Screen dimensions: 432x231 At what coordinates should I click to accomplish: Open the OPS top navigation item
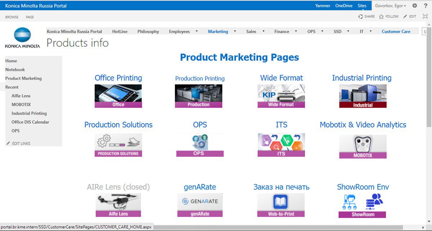[311, 32]
